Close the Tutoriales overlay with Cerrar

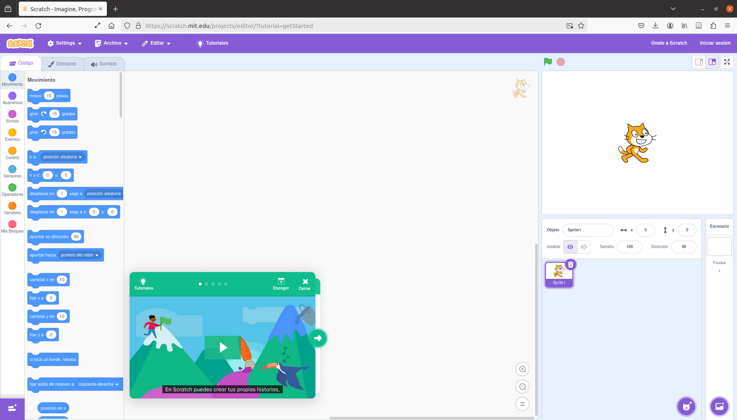point(305,283)
